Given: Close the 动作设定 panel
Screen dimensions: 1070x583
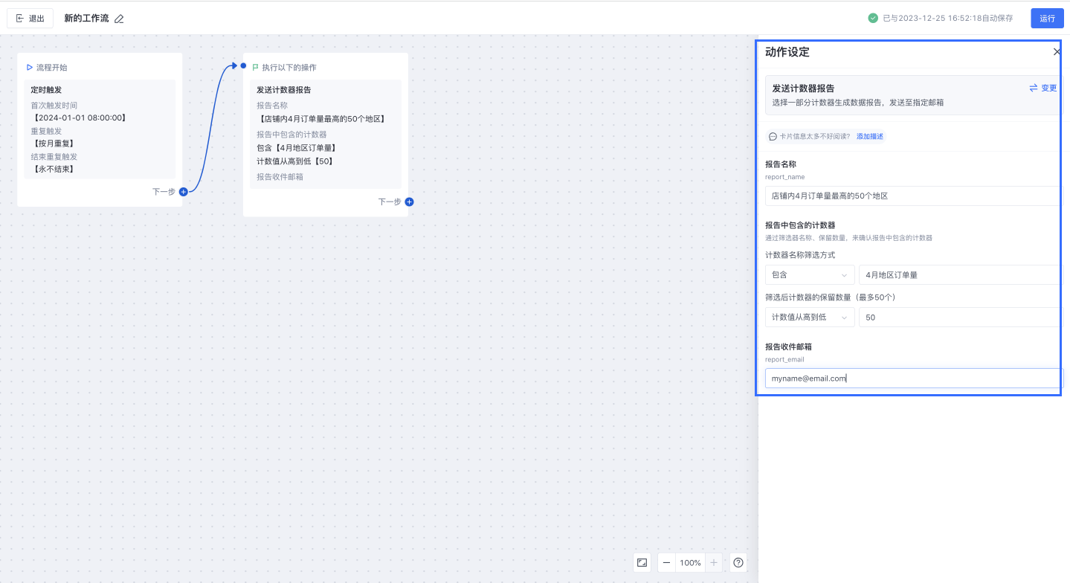Looking at the screenshot, I should (x=1057, y=52).
